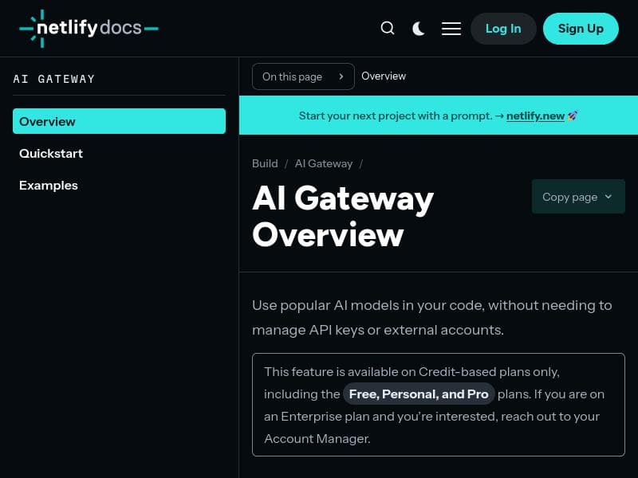Click the rocket emoji in the banner
The image size is (638, 478).
(573, 116)
